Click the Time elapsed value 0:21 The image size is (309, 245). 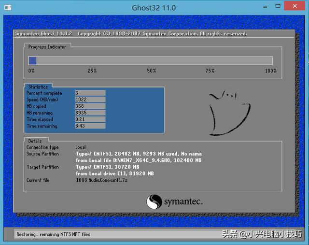click(x=90, y=119)
